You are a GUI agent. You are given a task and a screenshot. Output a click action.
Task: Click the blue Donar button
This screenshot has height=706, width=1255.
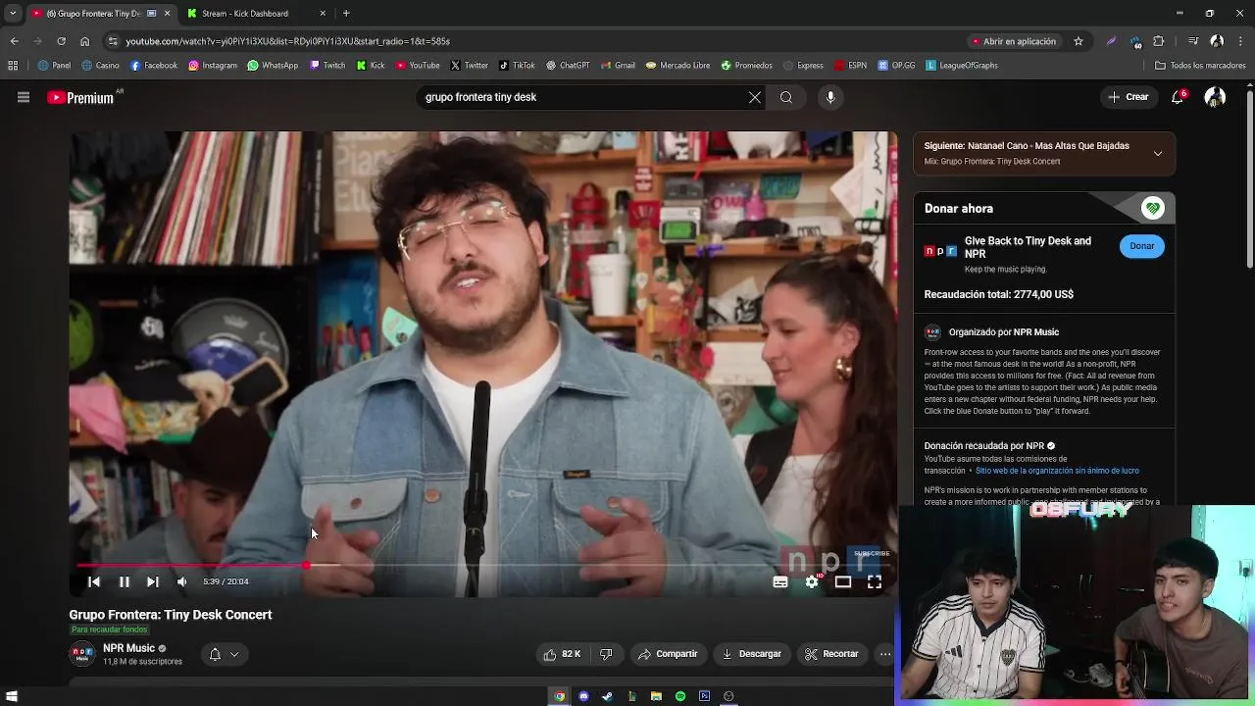(1142, 246)
